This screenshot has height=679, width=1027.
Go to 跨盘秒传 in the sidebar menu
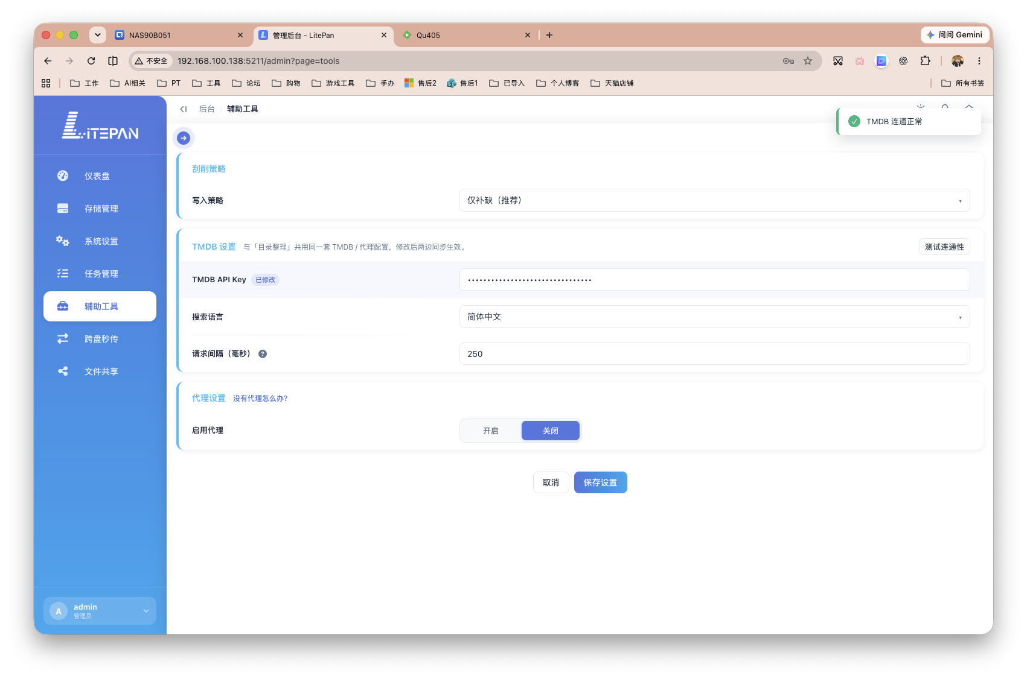[100, 339]
